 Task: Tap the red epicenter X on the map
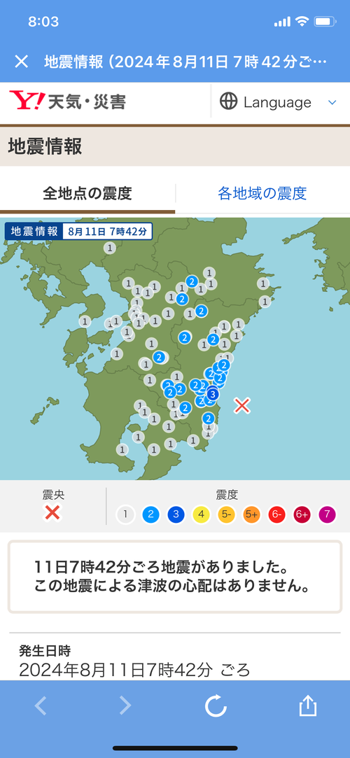[241, 405]
